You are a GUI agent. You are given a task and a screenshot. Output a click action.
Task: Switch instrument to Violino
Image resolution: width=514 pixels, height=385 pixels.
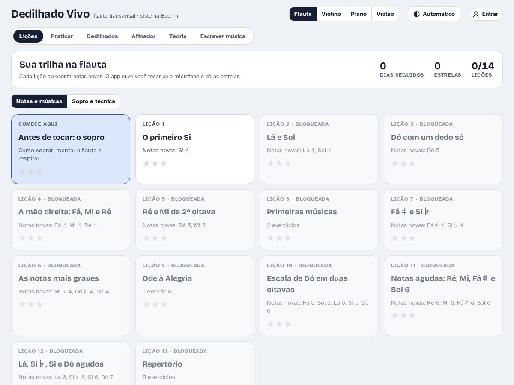(x=331, y=14)
